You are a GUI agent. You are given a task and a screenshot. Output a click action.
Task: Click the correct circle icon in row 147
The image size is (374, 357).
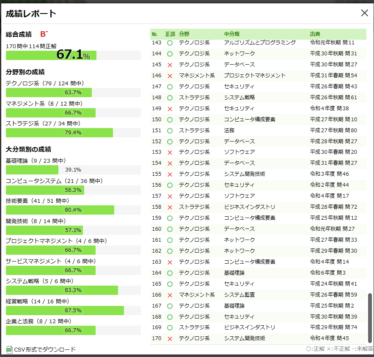pyautogui.click(x=170, y=87)
